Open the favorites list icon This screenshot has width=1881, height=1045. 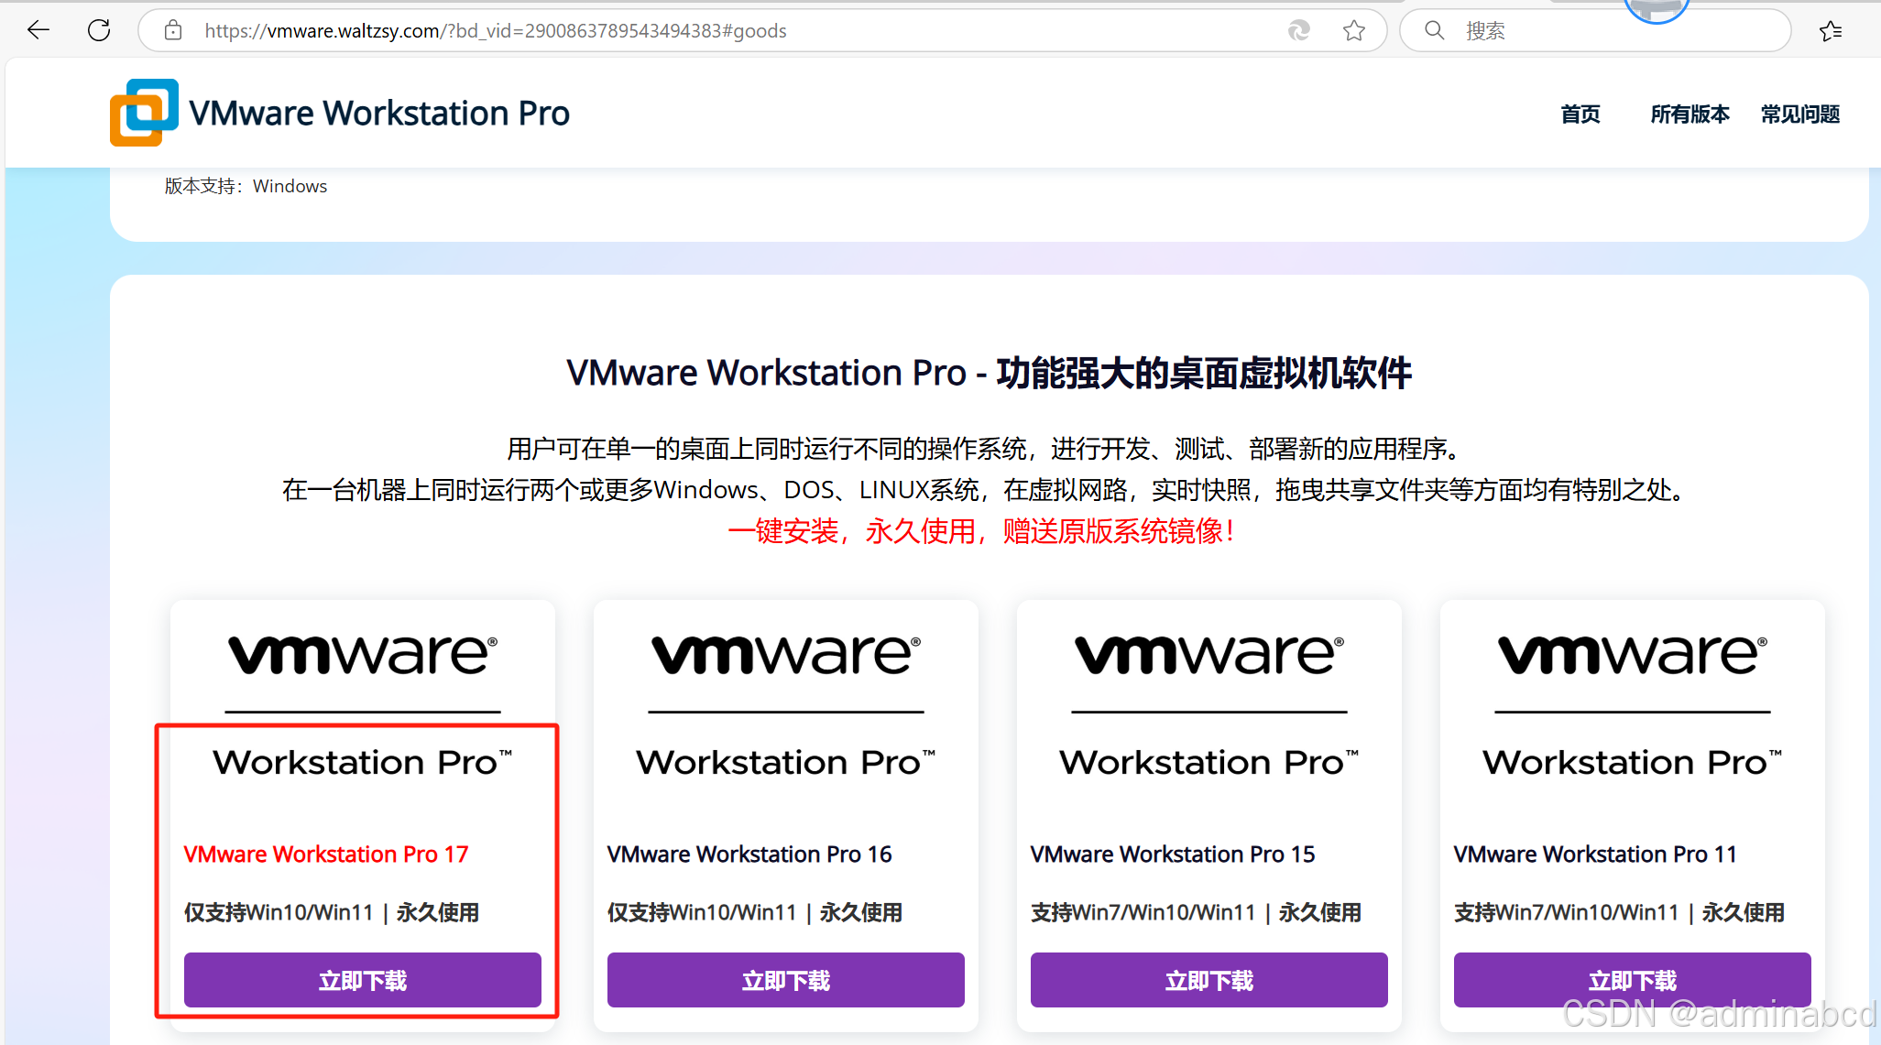click(x=1831, y=30)
